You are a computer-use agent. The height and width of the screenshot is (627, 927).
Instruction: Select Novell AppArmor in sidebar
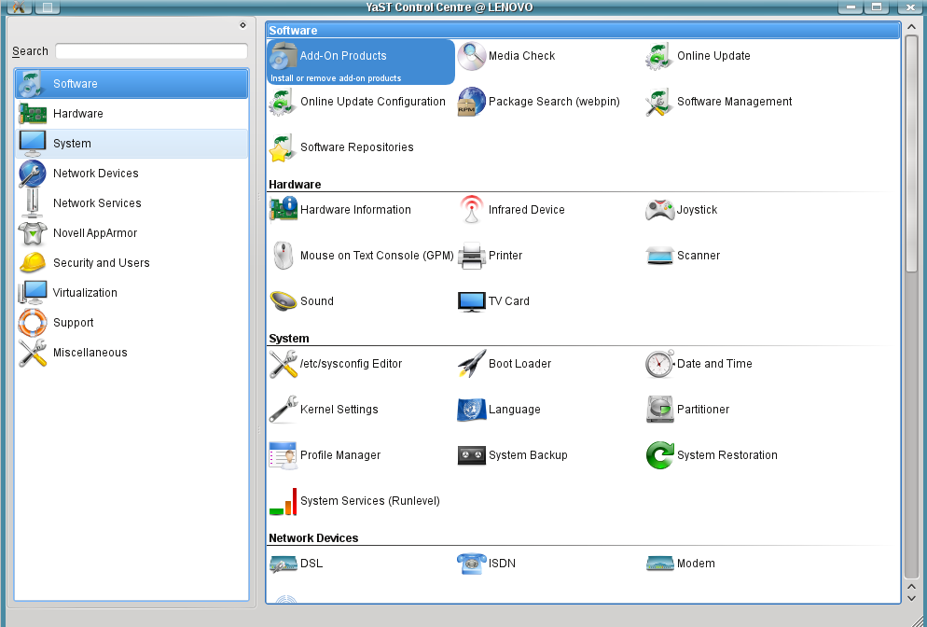pyautogui.click(x=131, y=233)
